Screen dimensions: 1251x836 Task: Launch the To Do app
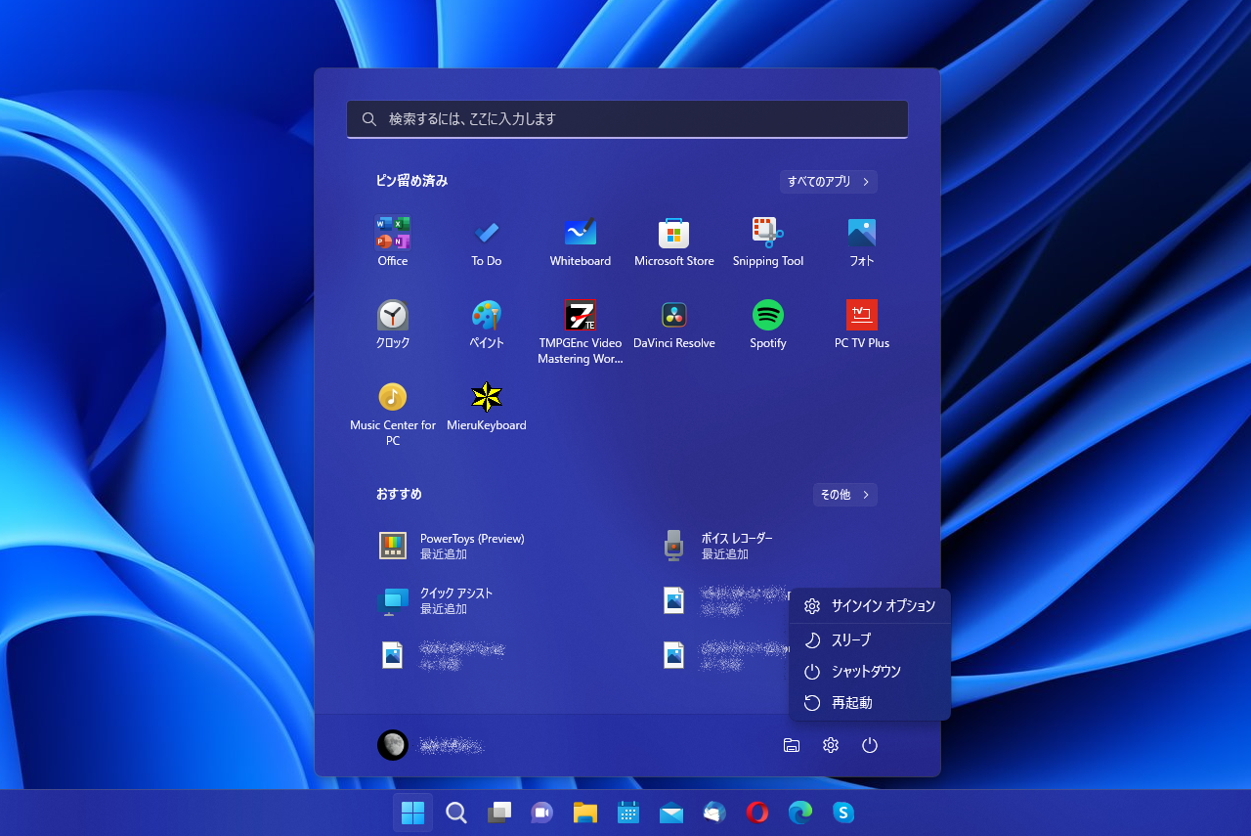click(x=487, y=241)
